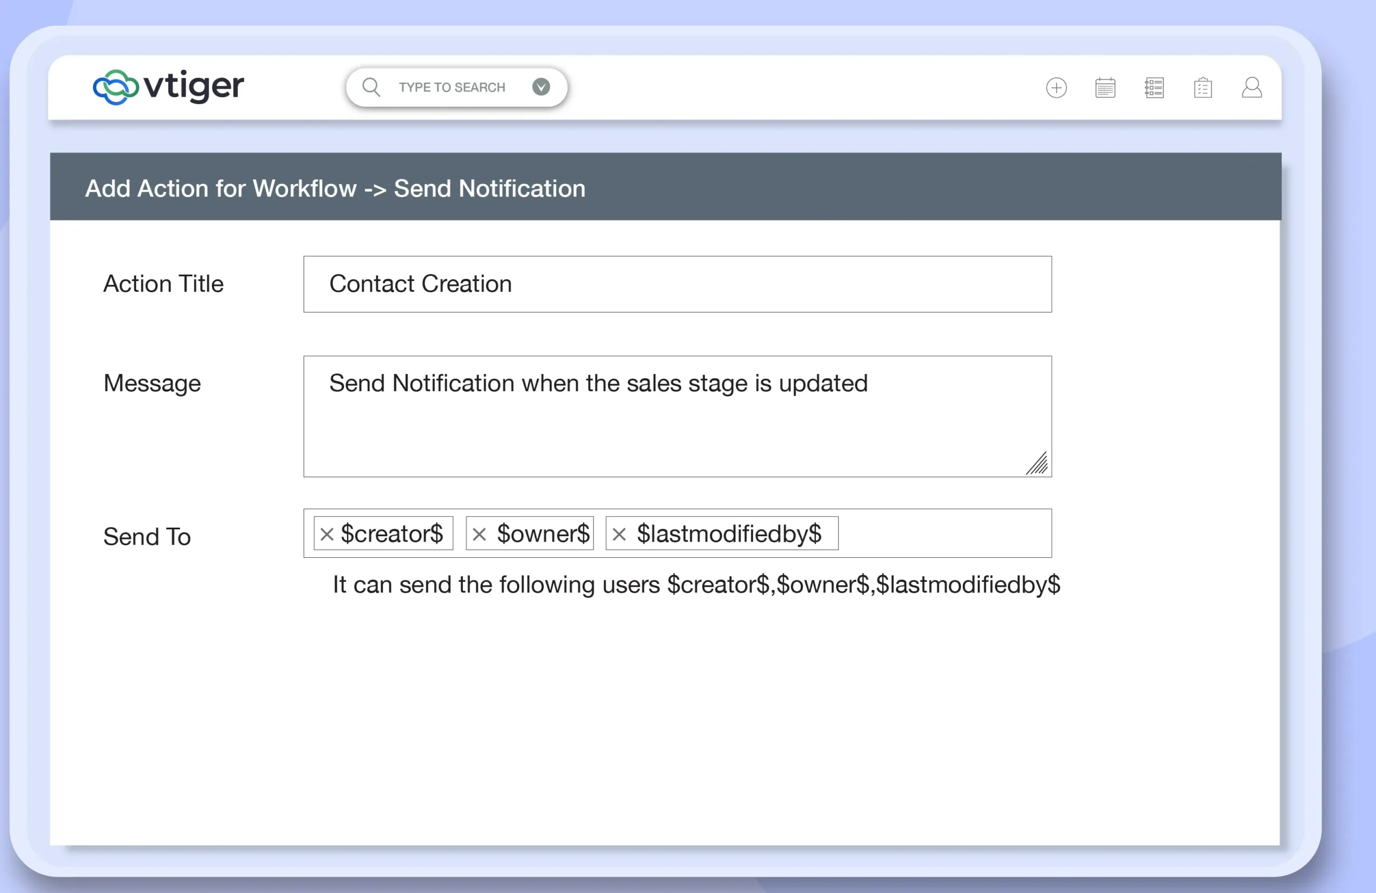Click the vtiger cloud logo
The width and height of the screenshot is (1376, 893).
(116, 87)
